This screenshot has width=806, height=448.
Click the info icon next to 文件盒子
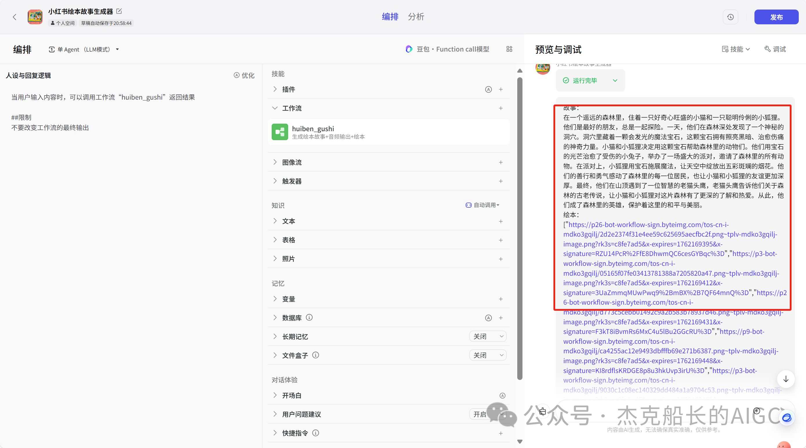tap(316, 355)
